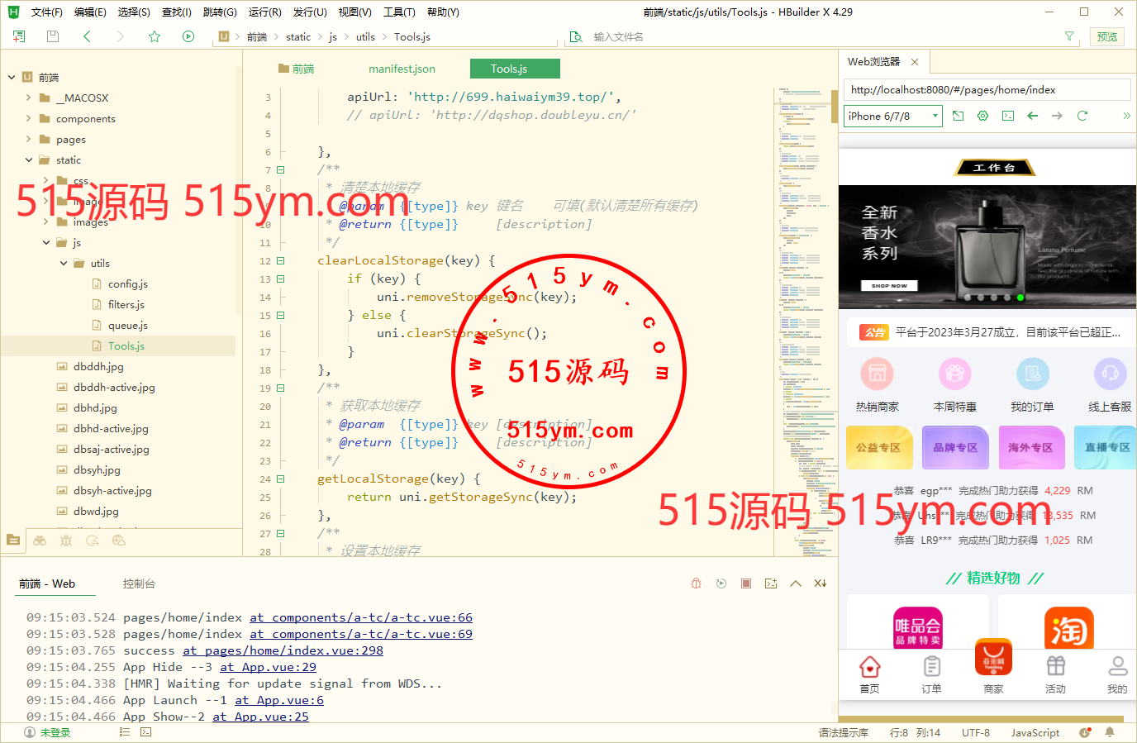Click the bookmark star icon
The image size is (1137, 743).
pos(155,36)
